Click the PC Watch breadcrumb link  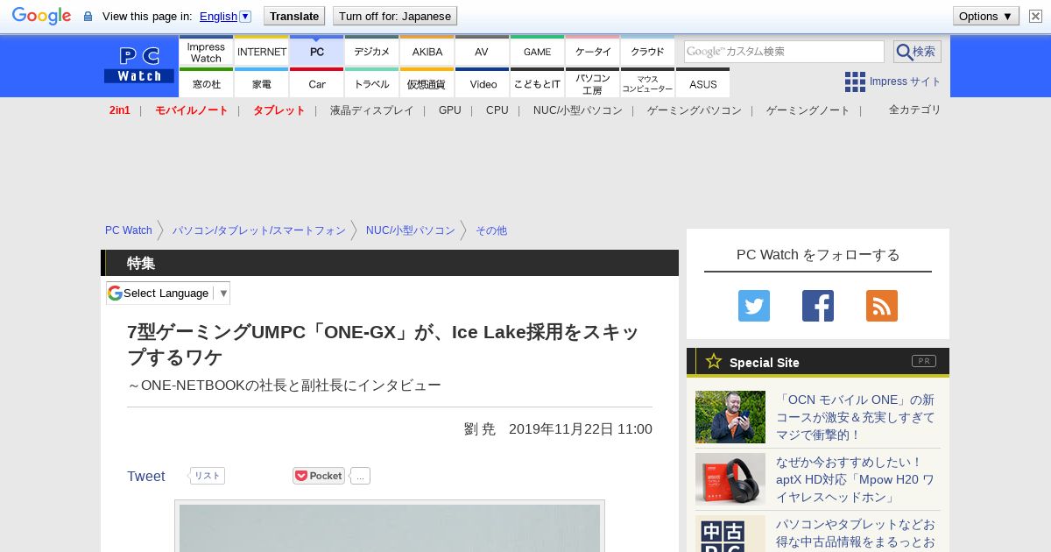(x=129, y=230)
